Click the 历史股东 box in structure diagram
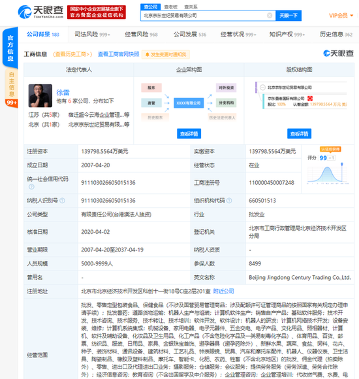 click(x=155, y=118)
